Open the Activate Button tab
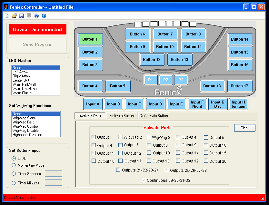Screen dimensions: 269x205 122,116
